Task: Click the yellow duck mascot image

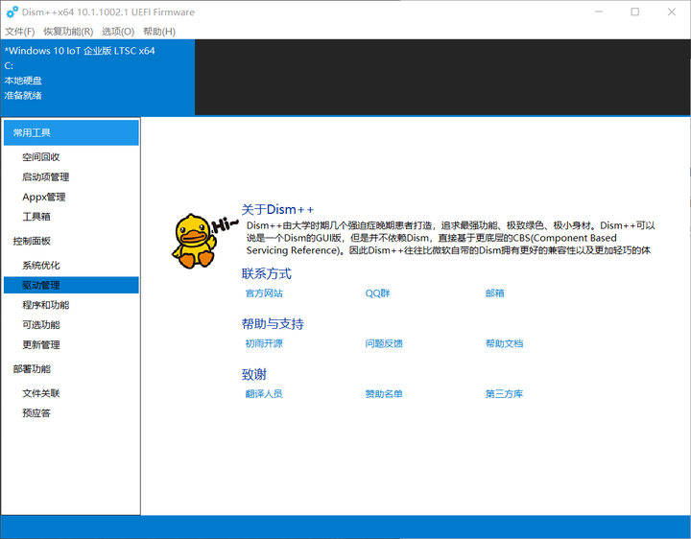Action: tap(194, 241)
